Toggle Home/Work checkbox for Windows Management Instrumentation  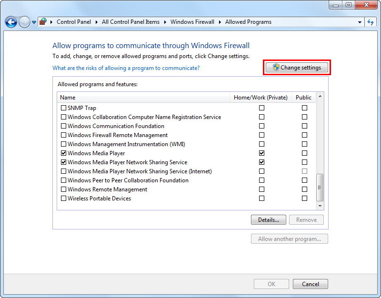coord(261,144)
